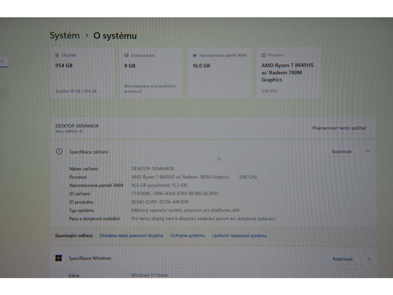The image size is (393, 295).
Task: Click the search magnifier icon in sidebar
Action: click(x=2, y=62)
